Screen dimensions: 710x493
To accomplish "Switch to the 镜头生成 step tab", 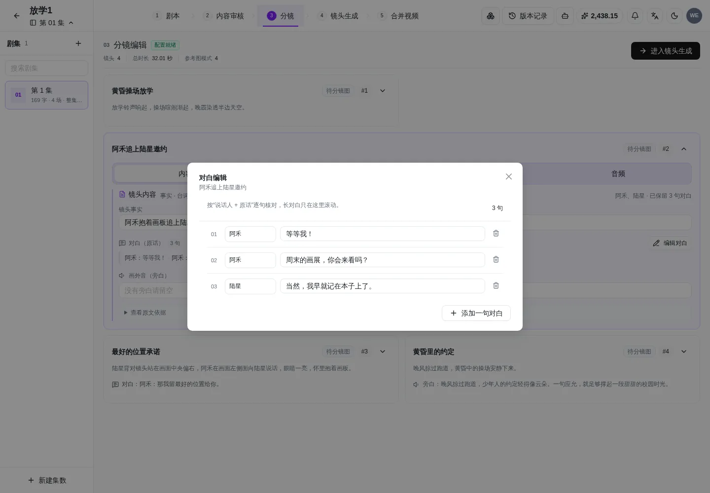I will [x=338, y=16].
